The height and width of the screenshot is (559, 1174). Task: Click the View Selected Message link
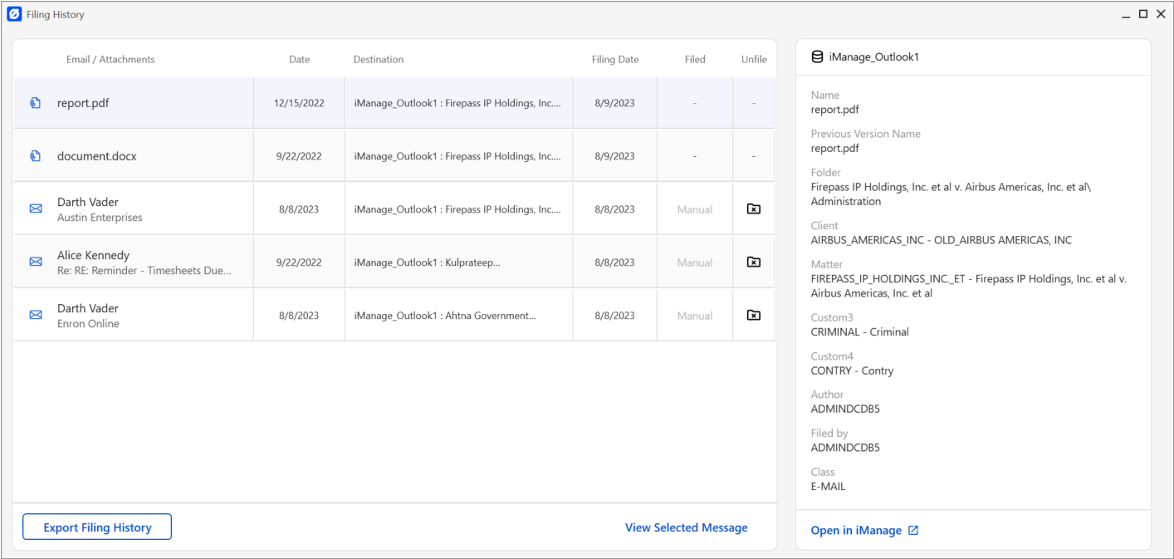click(686, 527)
